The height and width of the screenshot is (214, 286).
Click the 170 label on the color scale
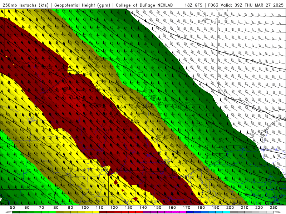[187, 208]
